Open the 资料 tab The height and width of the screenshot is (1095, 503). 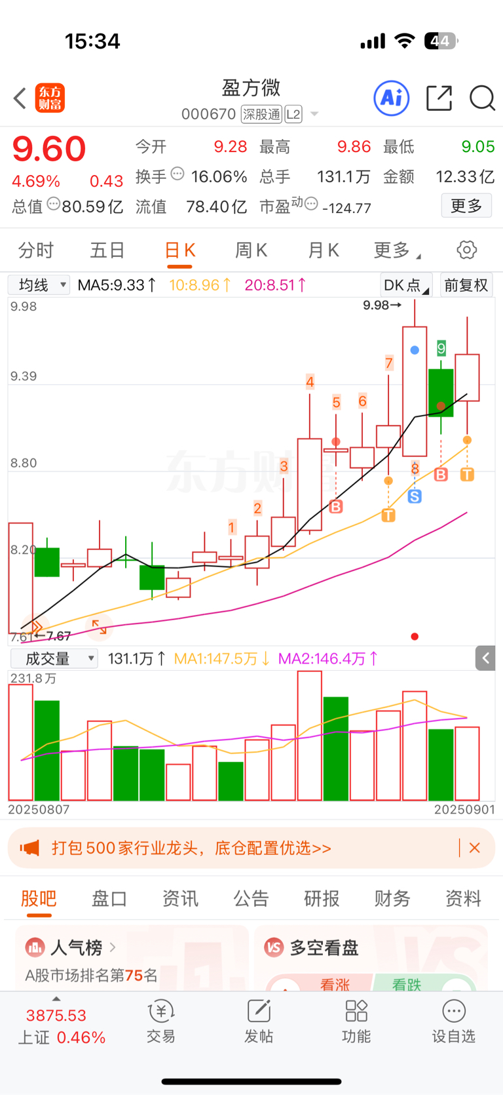pyautogui.click(x=463, y=898)
